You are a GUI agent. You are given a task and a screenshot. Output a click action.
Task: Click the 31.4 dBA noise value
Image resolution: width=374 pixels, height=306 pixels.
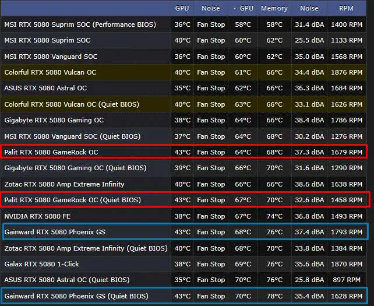coord(309,24)
